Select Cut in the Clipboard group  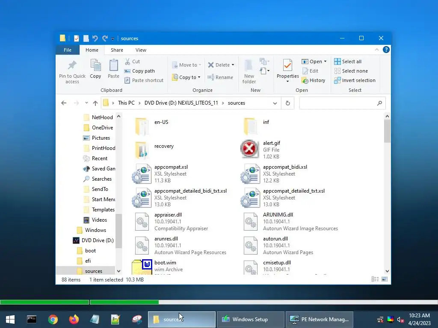point(133,61)
